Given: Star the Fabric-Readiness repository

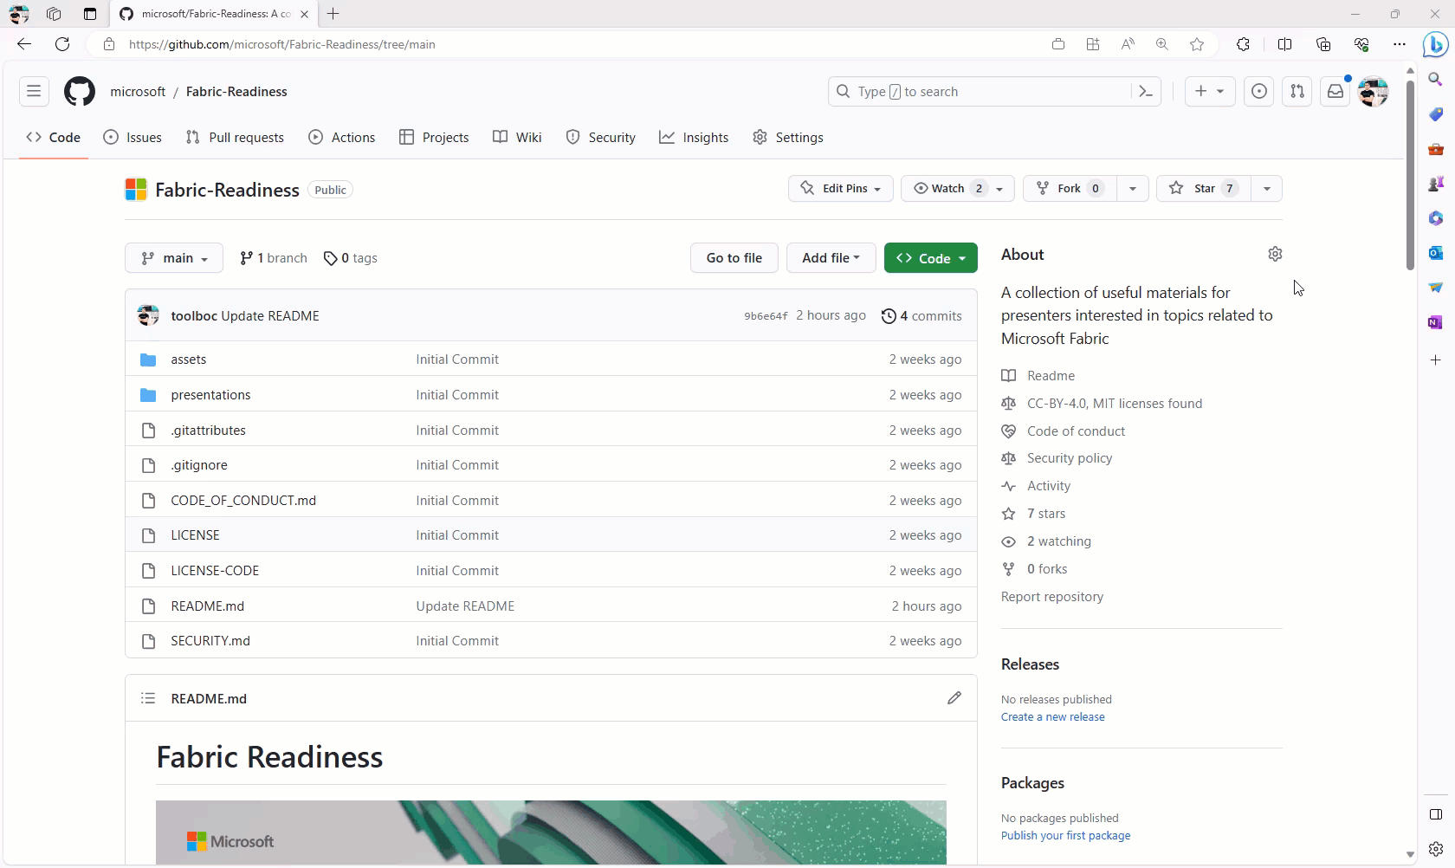Looking at the screenshot, I should coord(1204,188).
